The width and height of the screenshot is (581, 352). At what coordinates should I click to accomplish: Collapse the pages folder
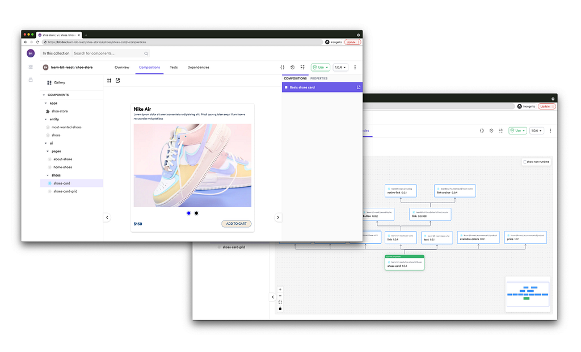pyautogui.click(x=48, y=152)
